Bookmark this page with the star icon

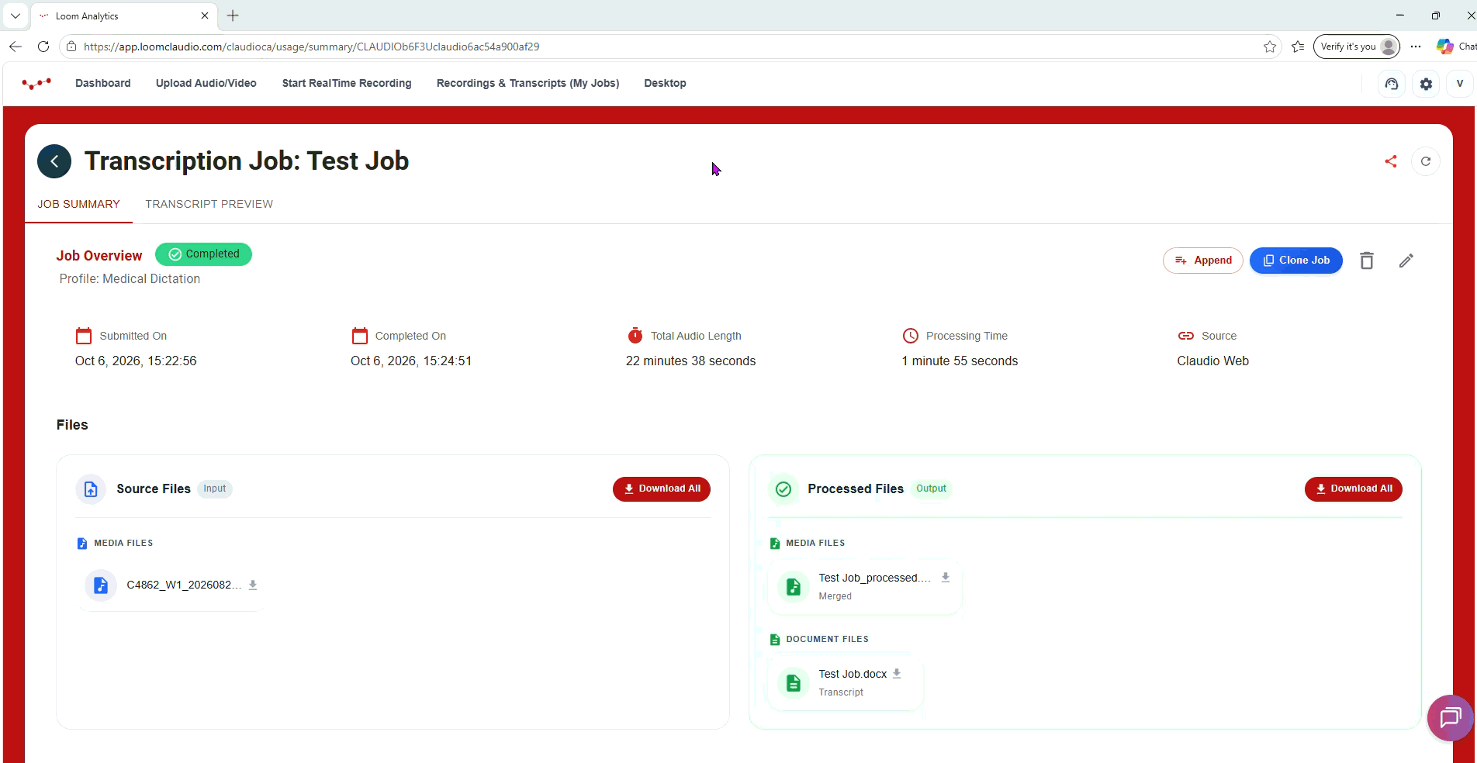click(x=1270, y=47)
